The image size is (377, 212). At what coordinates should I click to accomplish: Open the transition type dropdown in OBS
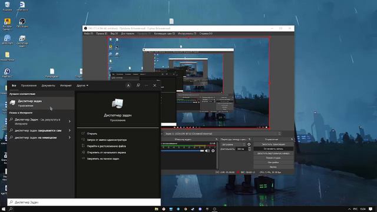[233, 144]
